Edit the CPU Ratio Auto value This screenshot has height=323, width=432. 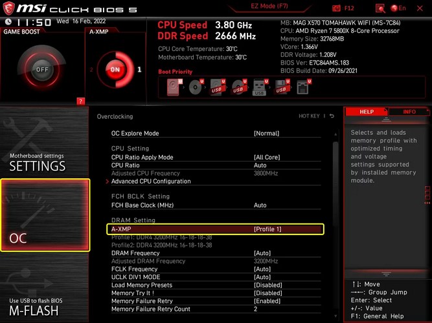(216, 165)
